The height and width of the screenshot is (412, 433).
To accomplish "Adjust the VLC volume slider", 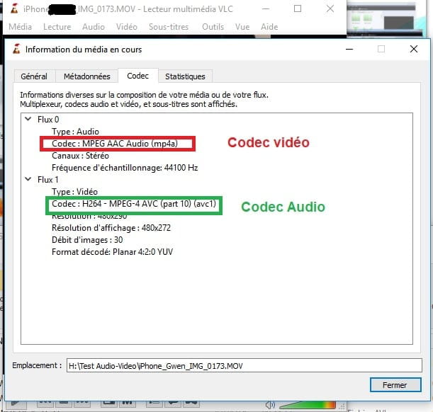I will [307, 405].
